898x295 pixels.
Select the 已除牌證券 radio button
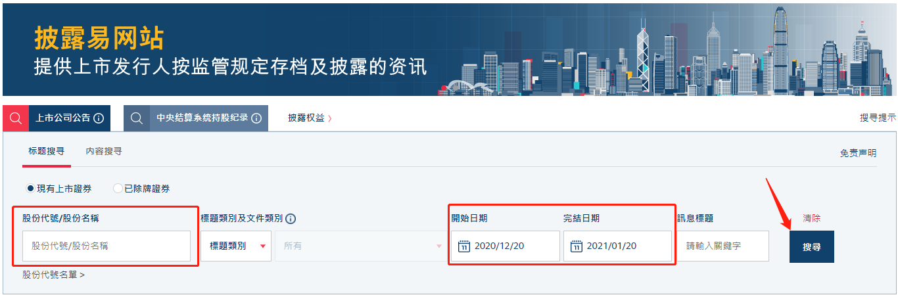118,189
